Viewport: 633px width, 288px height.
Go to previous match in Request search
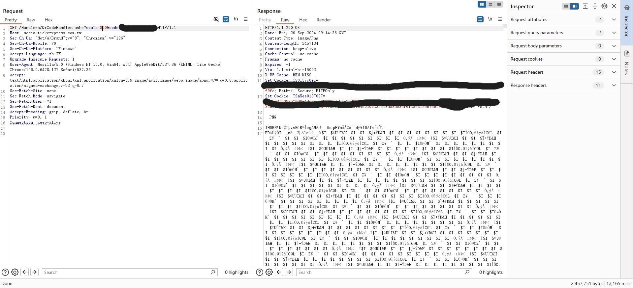tap(24, 272)
